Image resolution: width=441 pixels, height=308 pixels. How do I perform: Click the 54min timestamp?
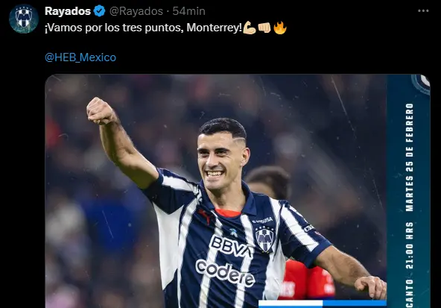(x=188, y=11)
